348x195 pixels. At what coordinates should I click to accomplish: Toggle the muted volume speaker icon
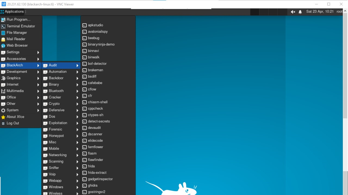[x=293, y=12]
